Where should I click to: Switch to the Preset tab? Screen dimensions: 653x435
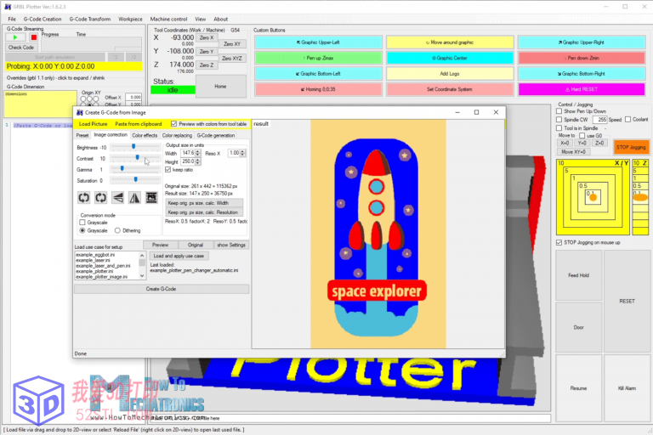click(x=82, y=135)
